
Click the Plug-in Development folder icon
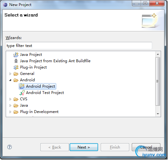16,112
